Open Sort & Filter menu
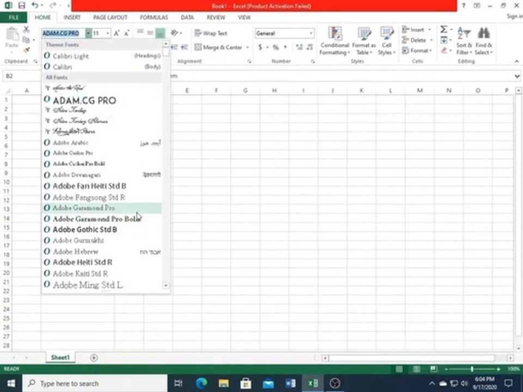 pyautogui.click(x=464, y=41)
